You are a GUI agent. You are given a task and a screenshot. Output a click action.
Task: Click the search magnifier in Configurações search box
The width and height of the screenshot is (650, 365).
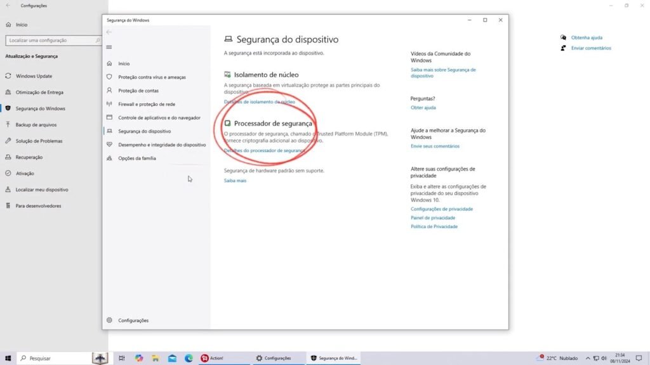point(97,41)
